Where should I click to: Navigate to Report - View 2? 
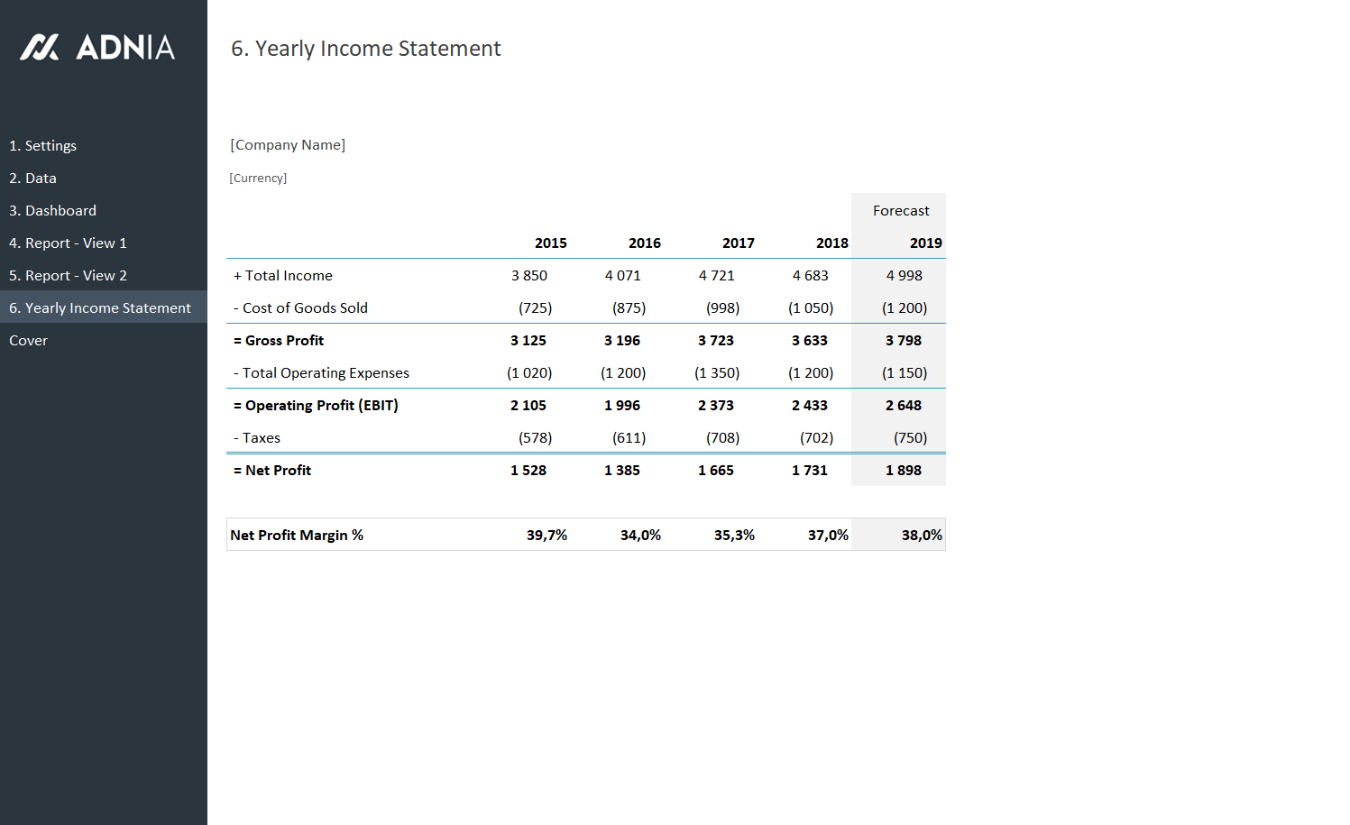[68, 275]
